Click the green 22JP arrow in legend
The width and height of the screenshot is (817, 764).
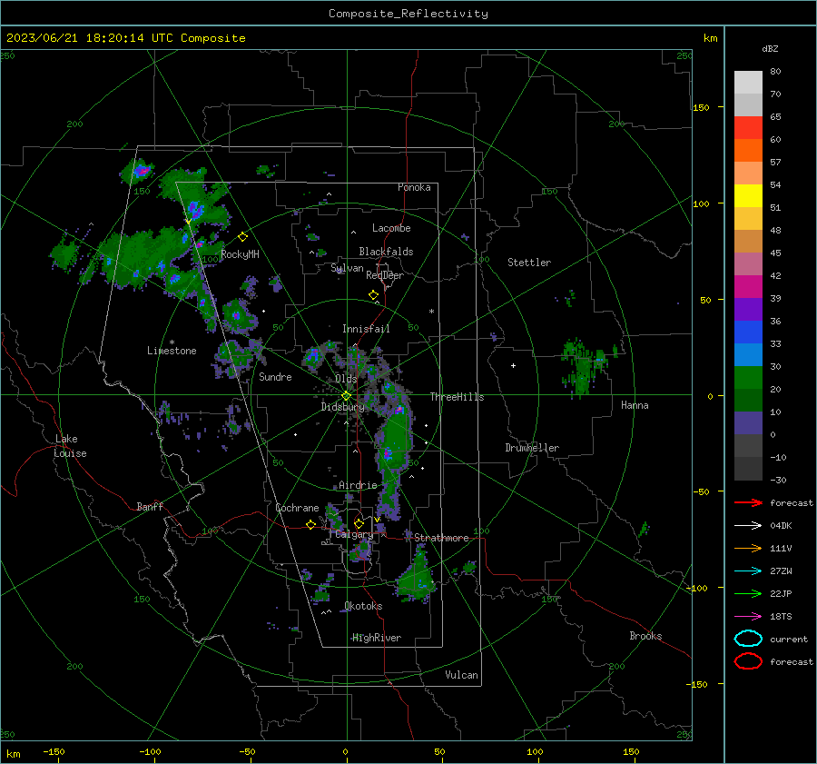[x=748, y=593]
